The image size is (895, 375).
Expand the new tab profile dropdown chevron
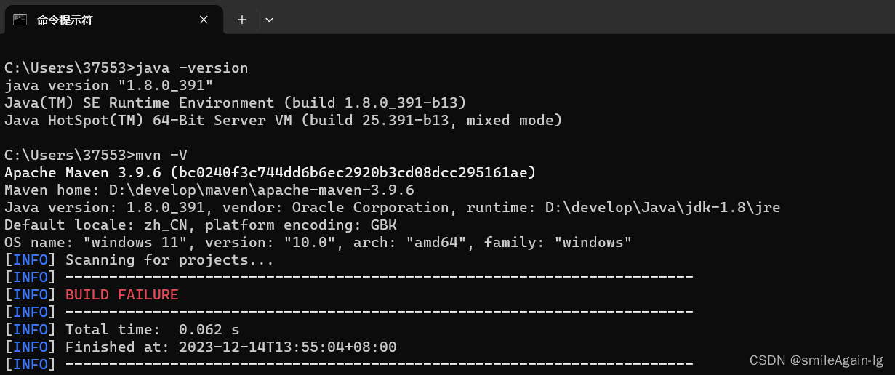point(269,20)
